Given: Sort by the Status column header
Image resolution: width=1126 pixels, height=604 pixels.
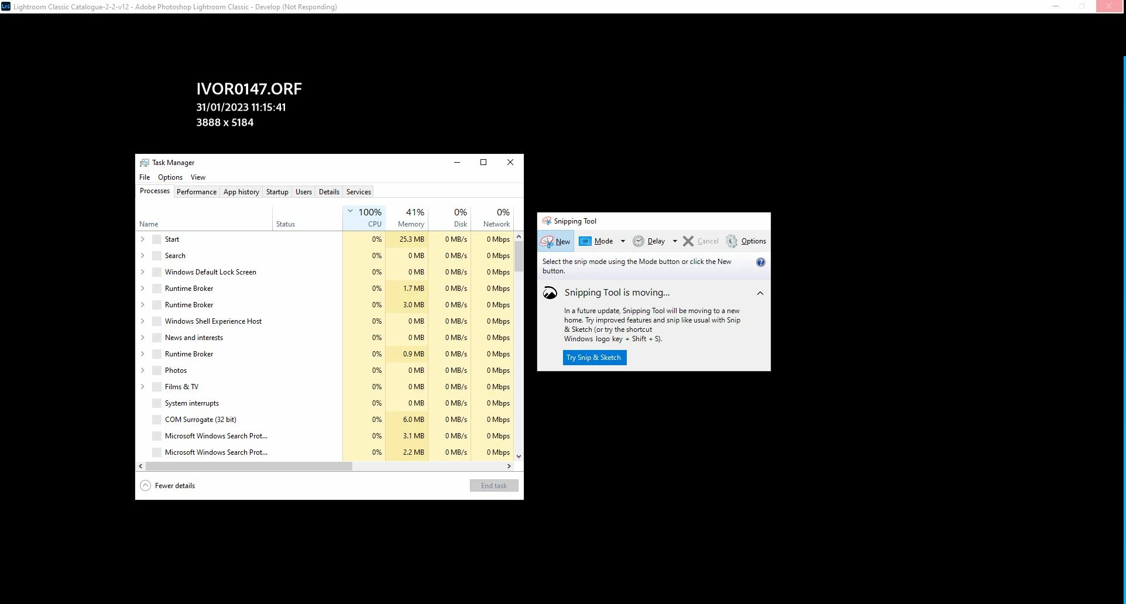Looking at the screenshot, I should pyautogui.click(x=308, y=218).
